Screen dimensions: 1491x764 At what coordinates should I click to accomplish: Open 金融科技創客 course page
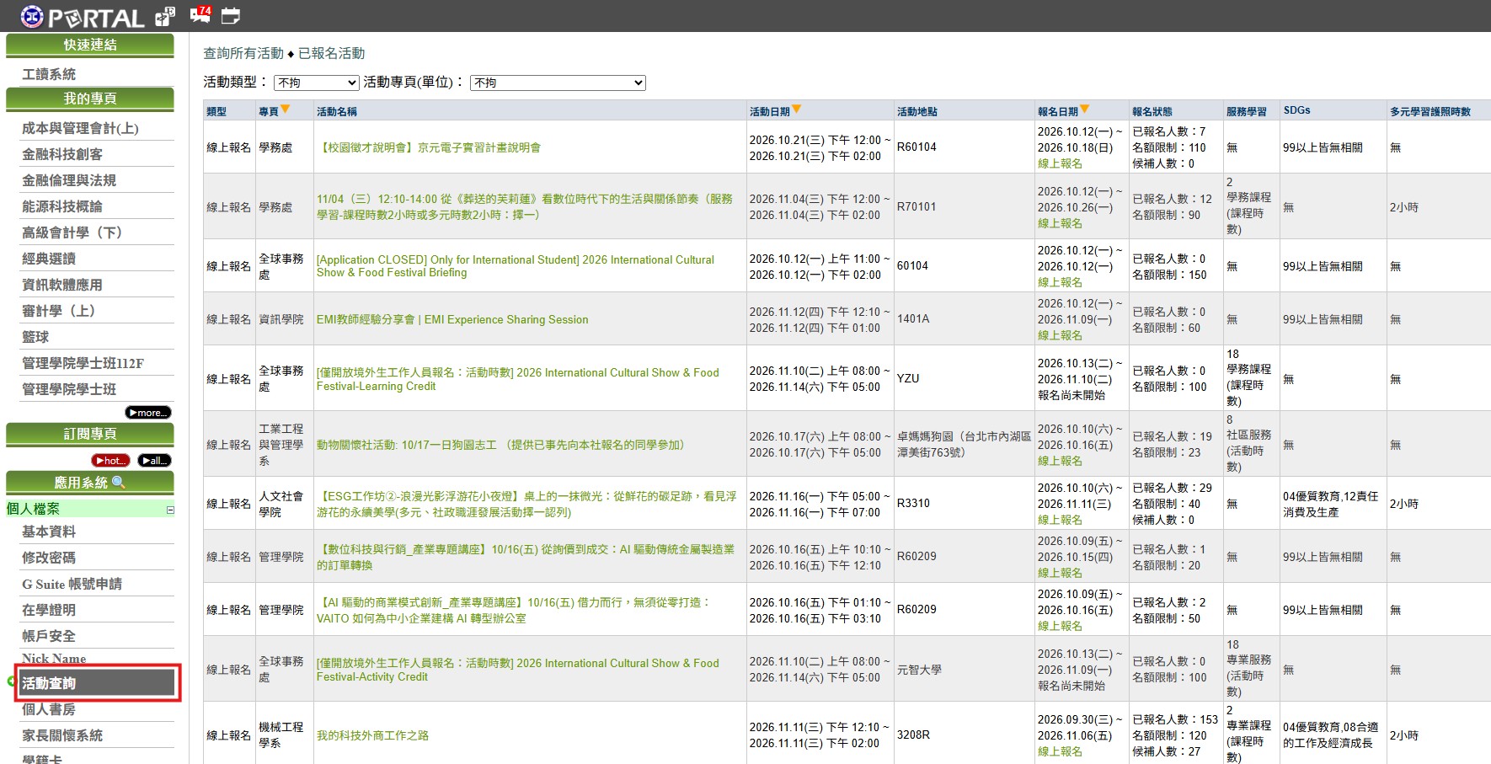(x=62, y=154)
